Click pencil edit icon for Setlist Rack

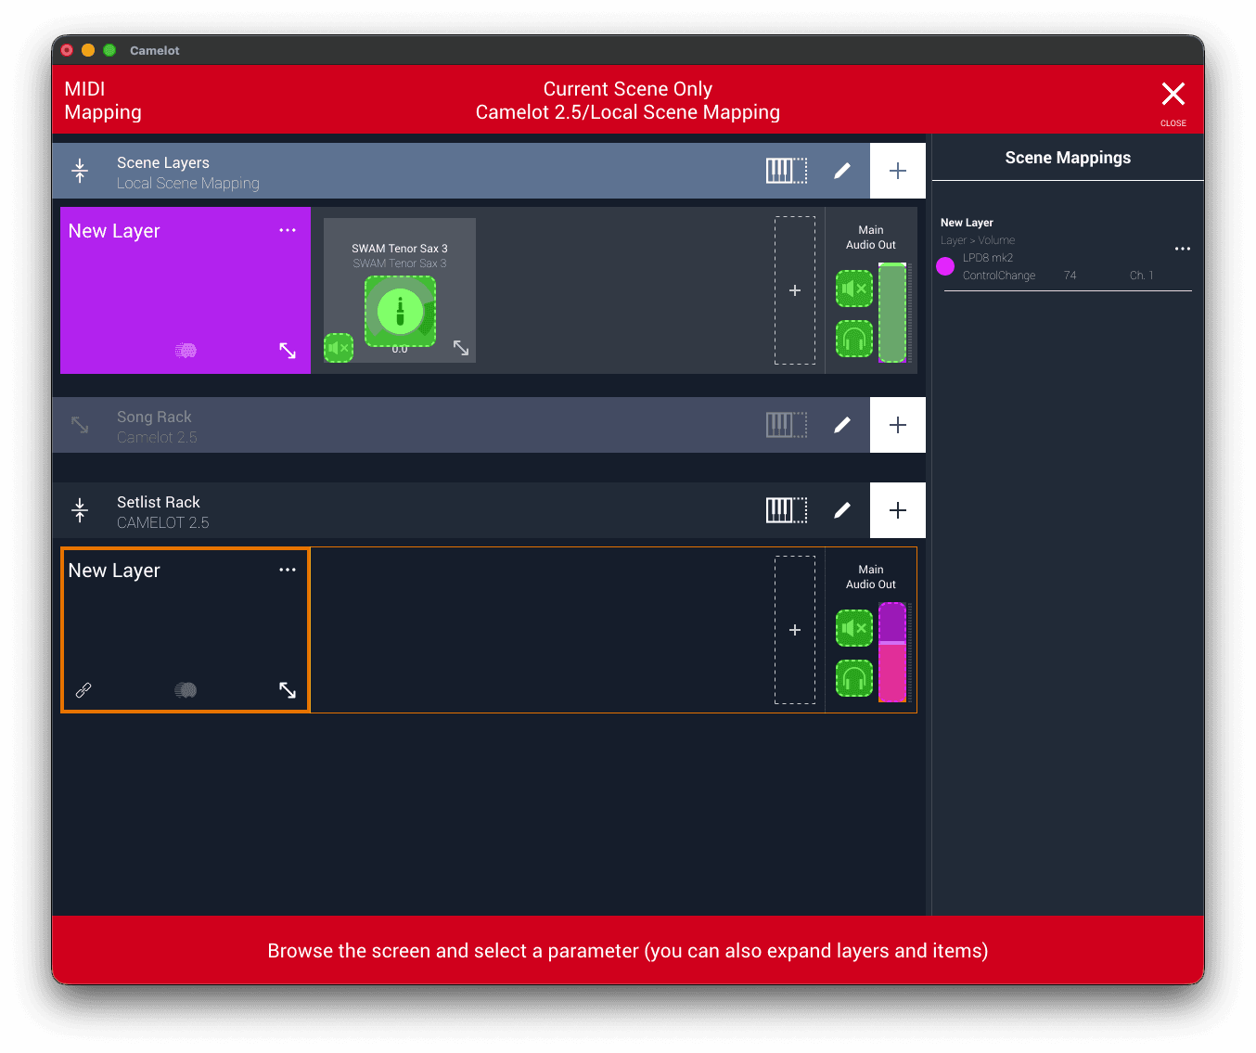[x=842, y=510]
